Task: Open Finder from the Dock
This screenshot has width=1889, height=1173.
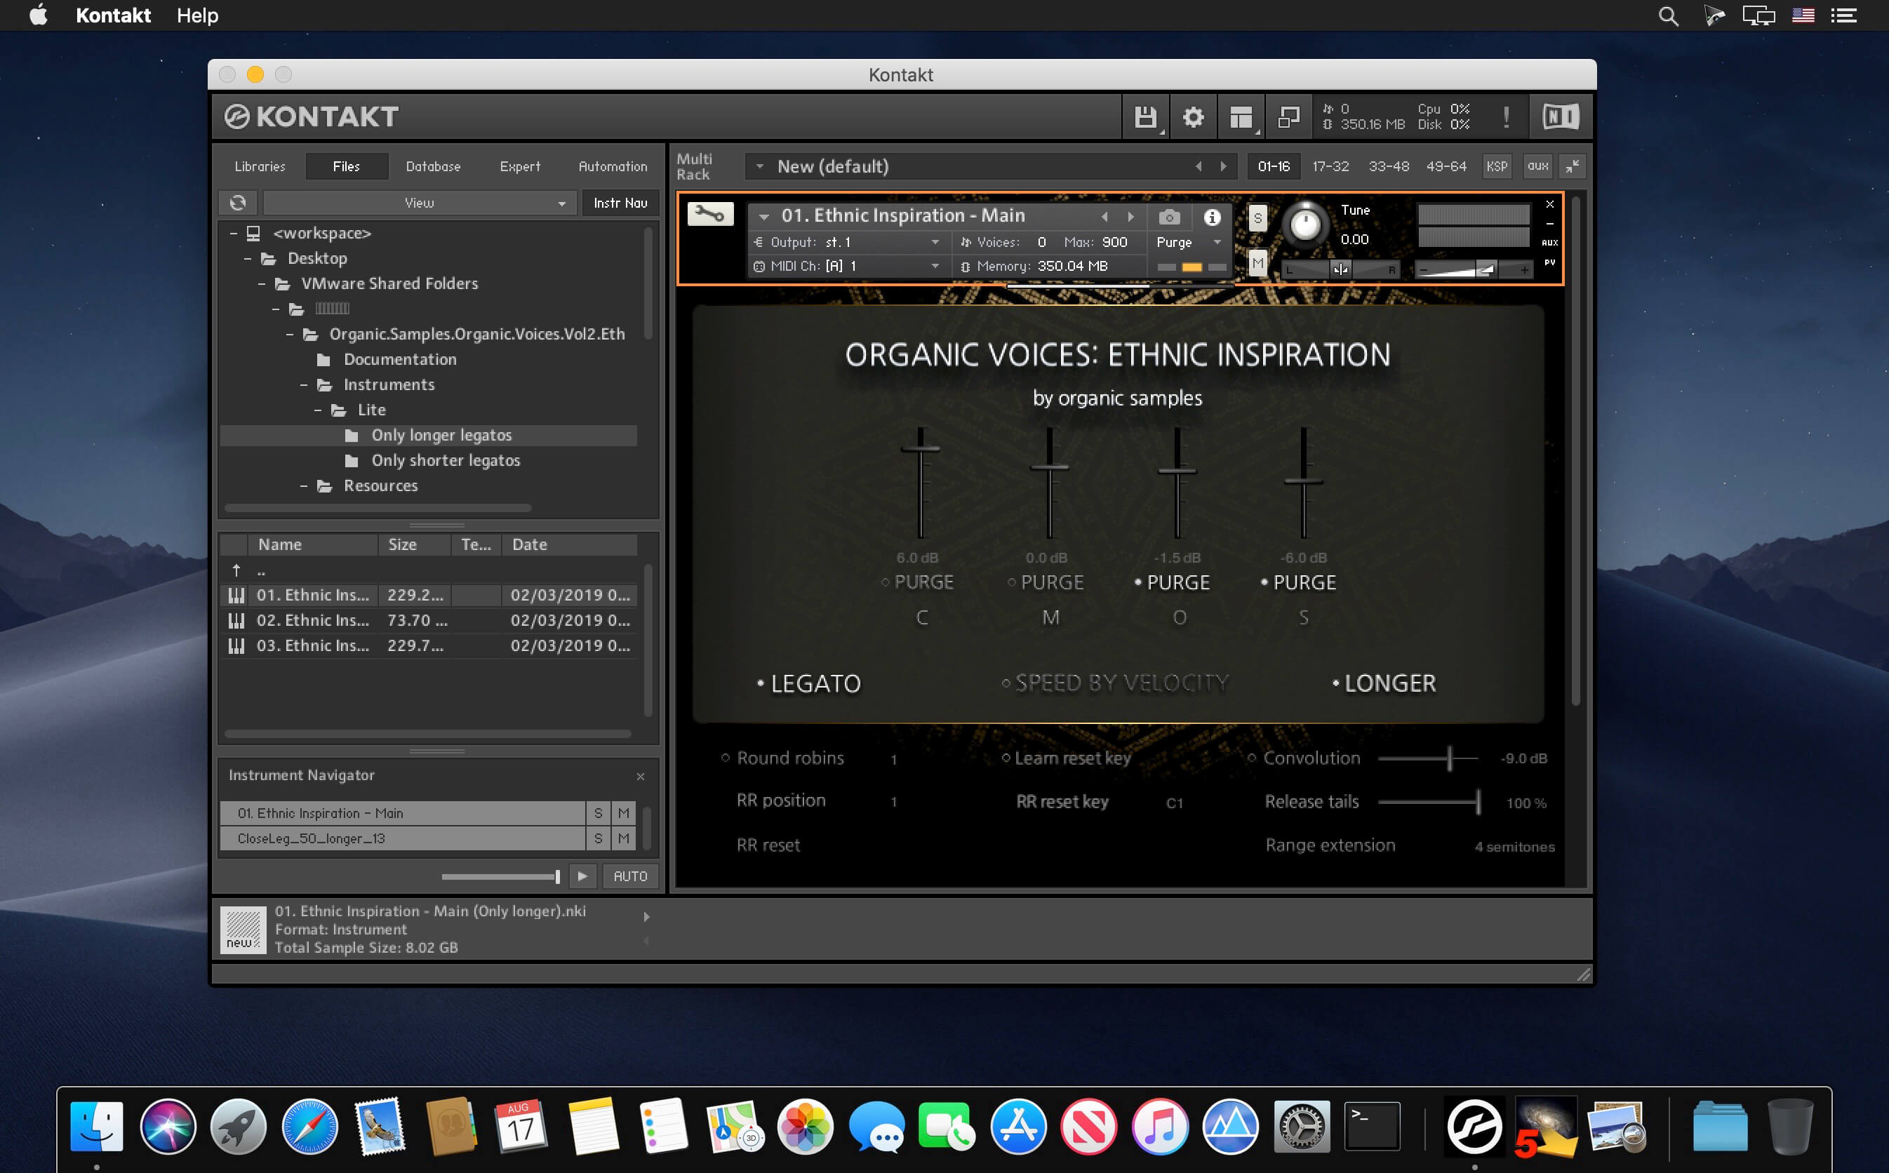Action: pos(97,1127)
